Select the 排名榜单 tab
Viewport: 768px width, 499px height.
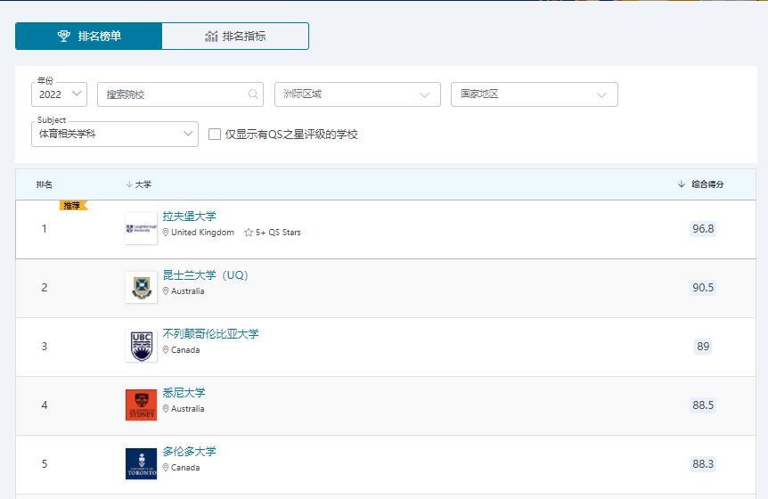point(89,37)
